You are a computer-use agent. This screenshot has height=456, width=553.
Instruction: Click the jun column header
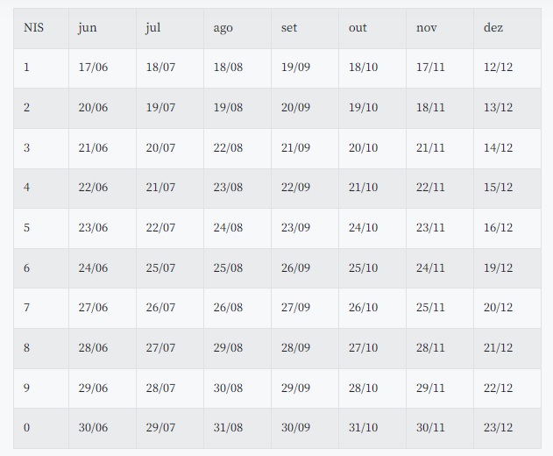point(87,28)
